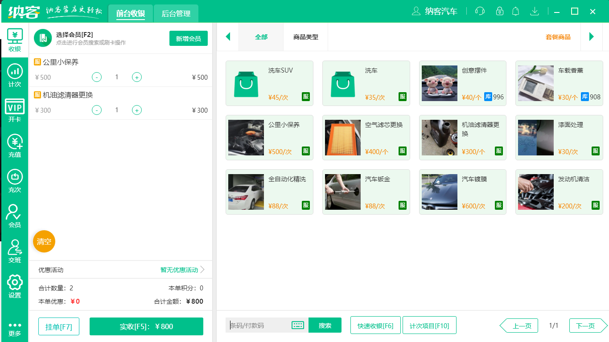Click the 纳客汽车 user account icon
The image size is (609, 342).
416,11
